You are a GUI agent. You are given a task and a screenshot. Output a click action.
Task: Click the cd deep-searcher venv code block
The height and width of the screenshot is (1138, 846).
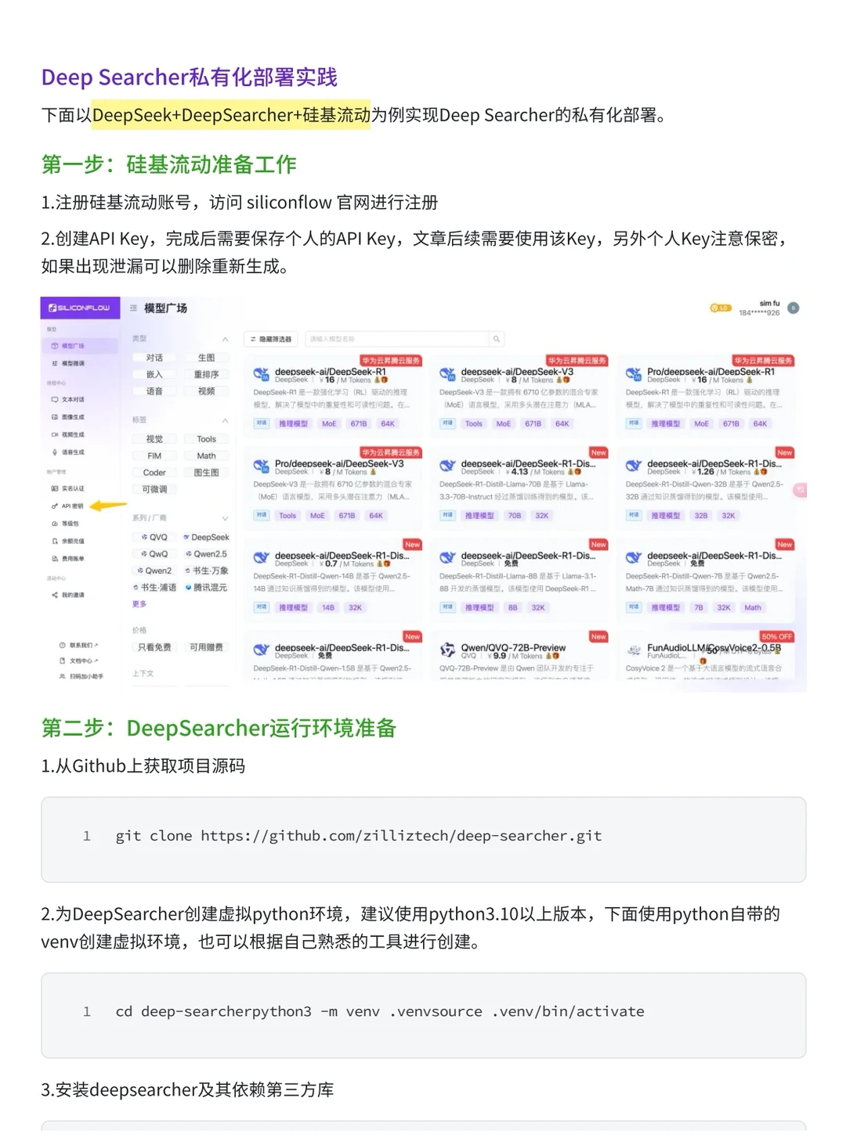pos(424,1015)
